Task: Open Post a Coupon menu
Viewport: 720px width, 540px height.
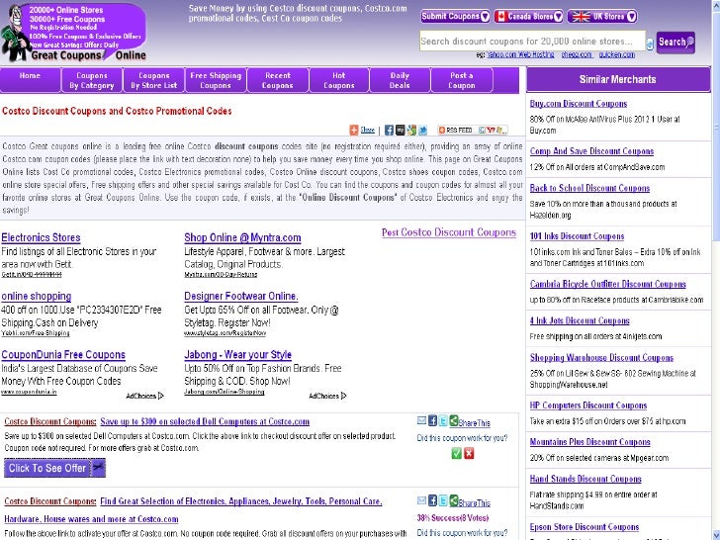Action: click(462, 80)
